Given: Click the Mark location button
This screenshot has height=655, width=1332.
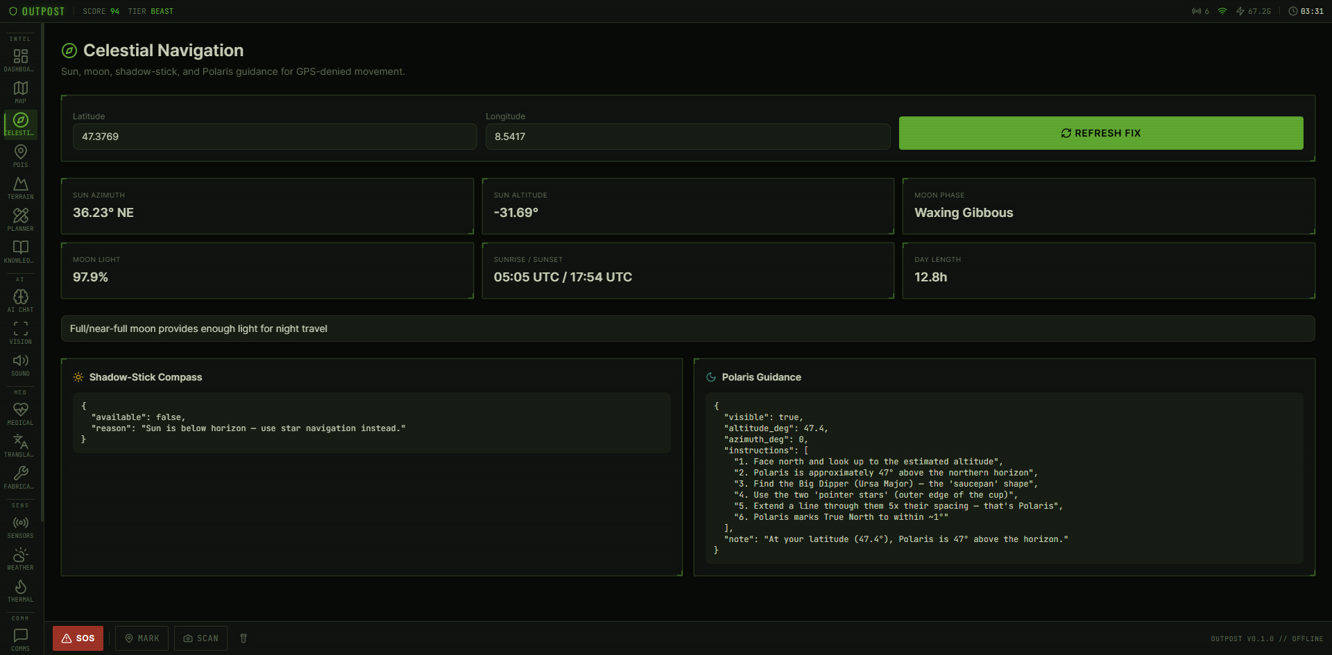Looking at the screenshot, I should [x=142, y=638].
